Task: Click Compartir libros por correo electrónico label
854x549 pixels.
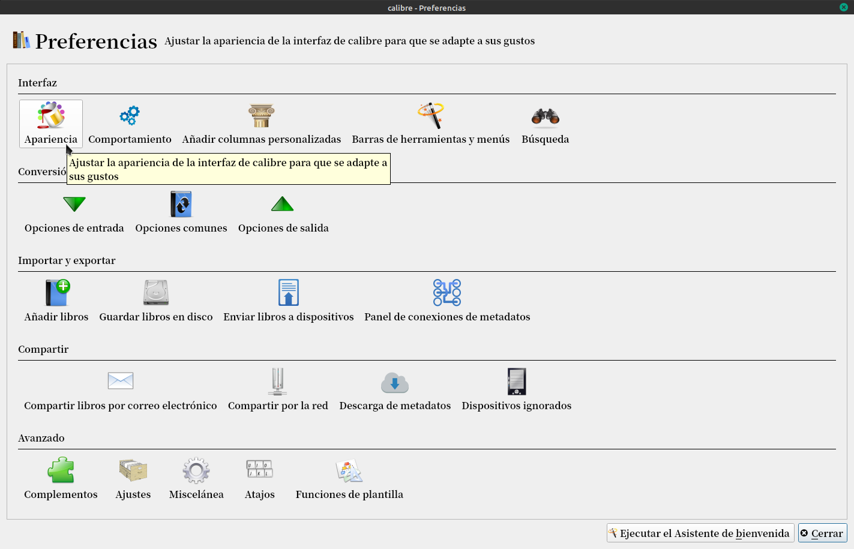Action: 121,406
